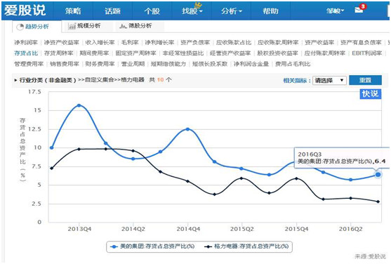Open the 请选择 related indicator dropdown
The height and width of the screenshot is (264, 391).
(x=329, y=80)
